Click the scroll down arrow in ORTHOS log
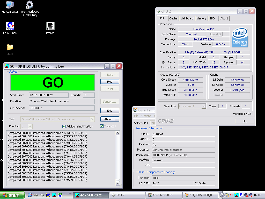The image size is (265, 199). [118, 183]
